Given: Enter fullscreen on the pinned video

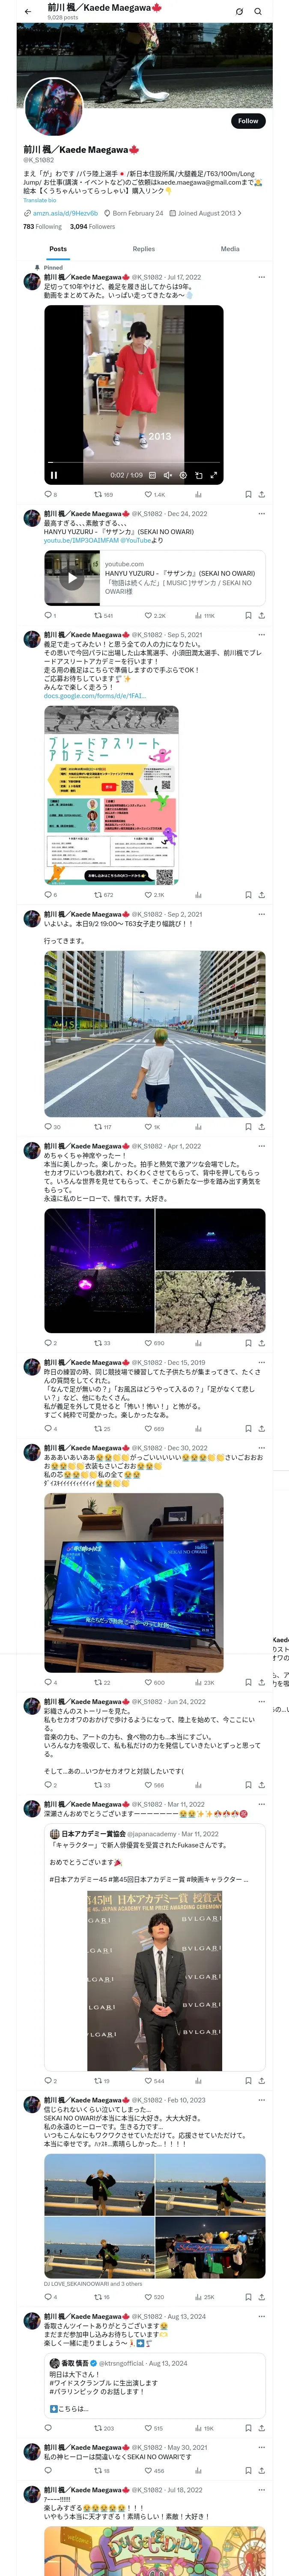Looking at the screenshot, I should [x=213, y=475].
